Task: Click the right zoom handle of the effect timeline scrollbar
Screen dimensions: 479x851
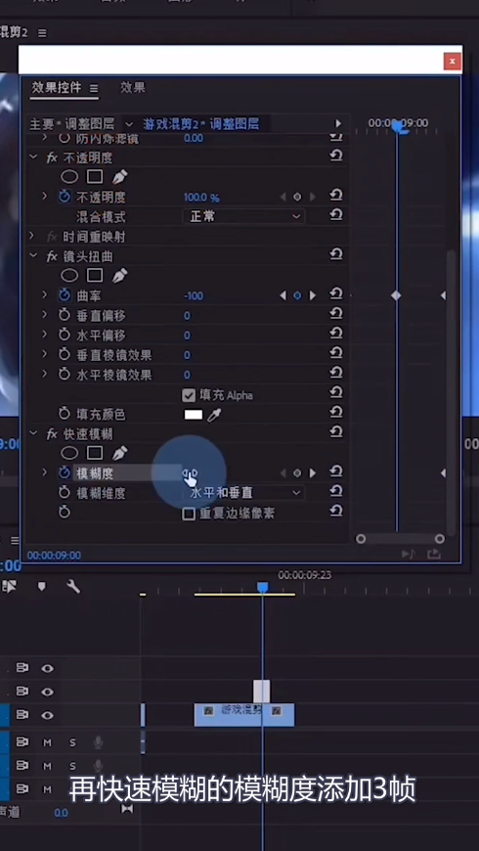Action: click(x=439, y=539)
